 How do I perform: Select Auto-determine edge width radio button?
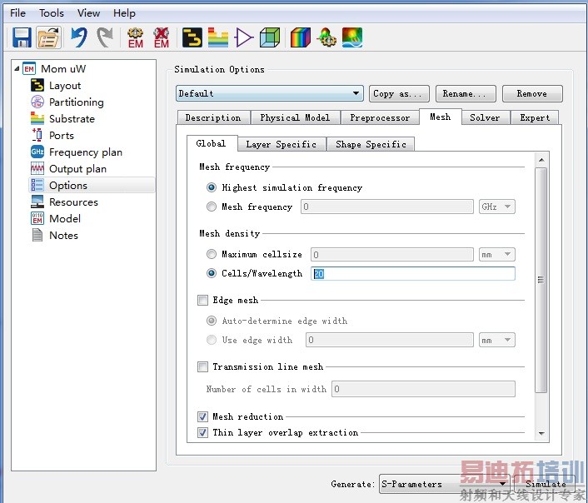(212, 321)
